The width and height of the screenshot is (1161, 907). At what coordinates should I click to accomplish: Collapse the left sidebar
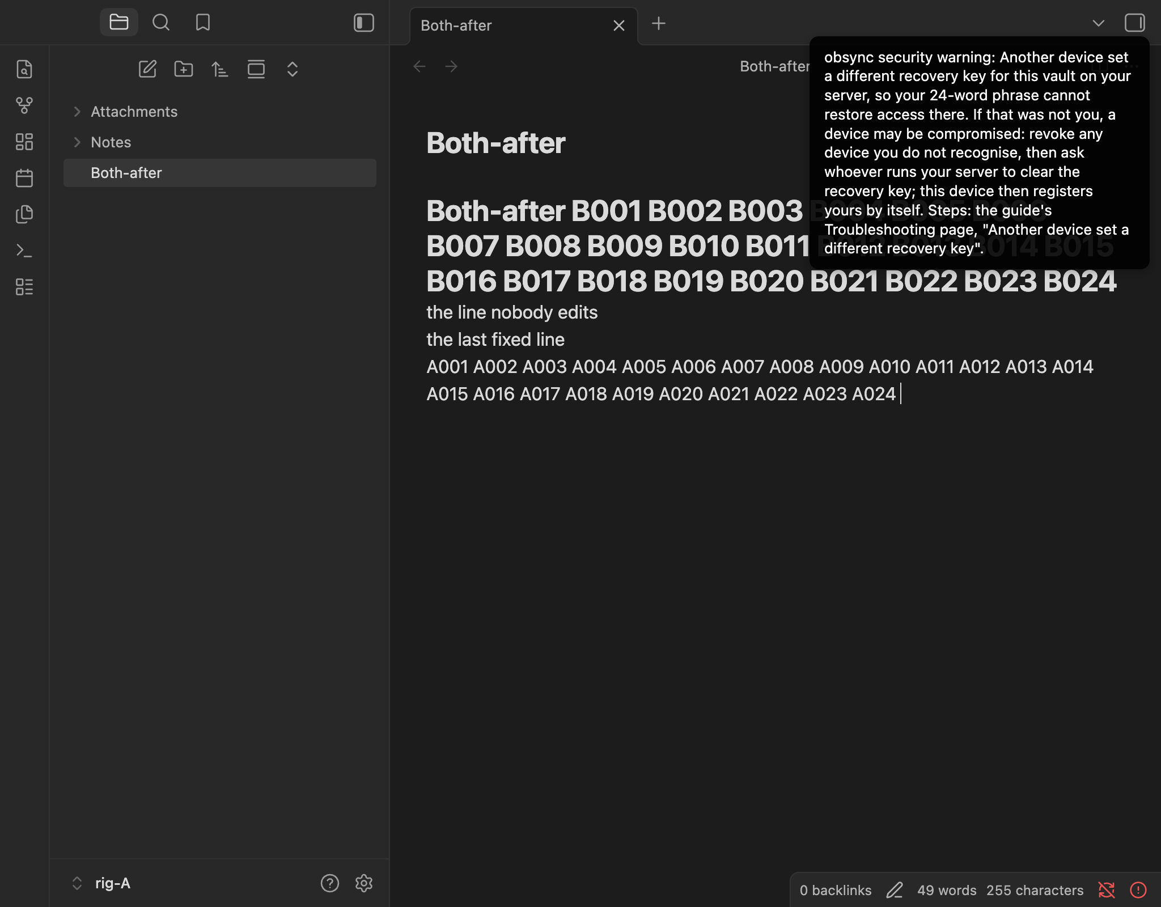point(364,23)
